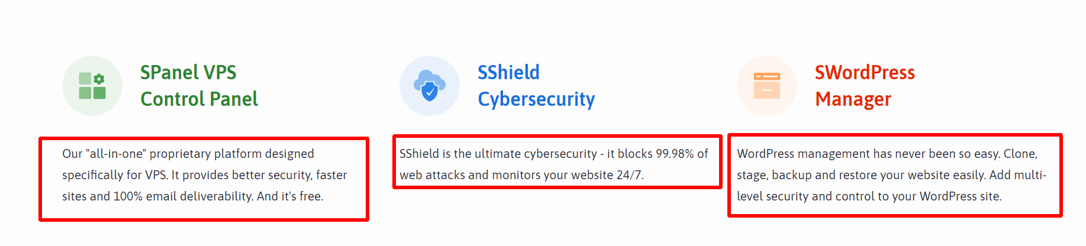Click the checkmark shield inside cloud icon

point(430,91)
